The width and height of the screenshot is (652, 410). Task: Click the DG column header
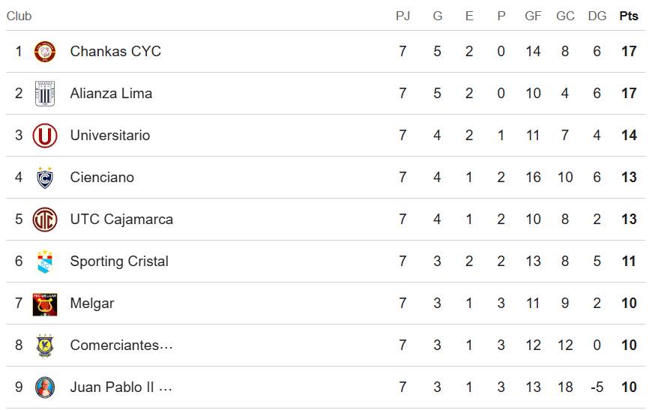pyautogui.click(x=597, y=16)
